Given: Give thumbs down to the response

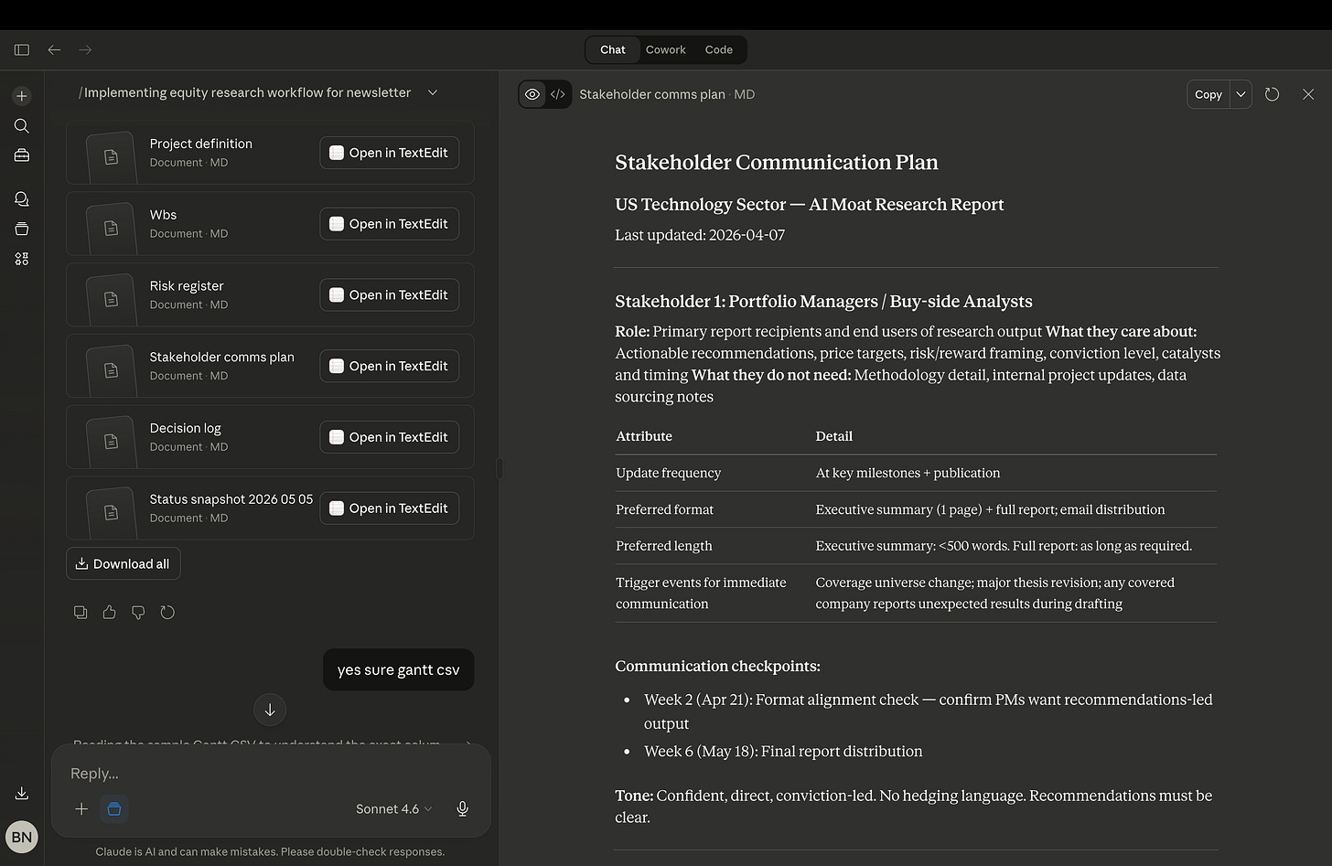Looking at the screenshot, I should tap(138, 613).
